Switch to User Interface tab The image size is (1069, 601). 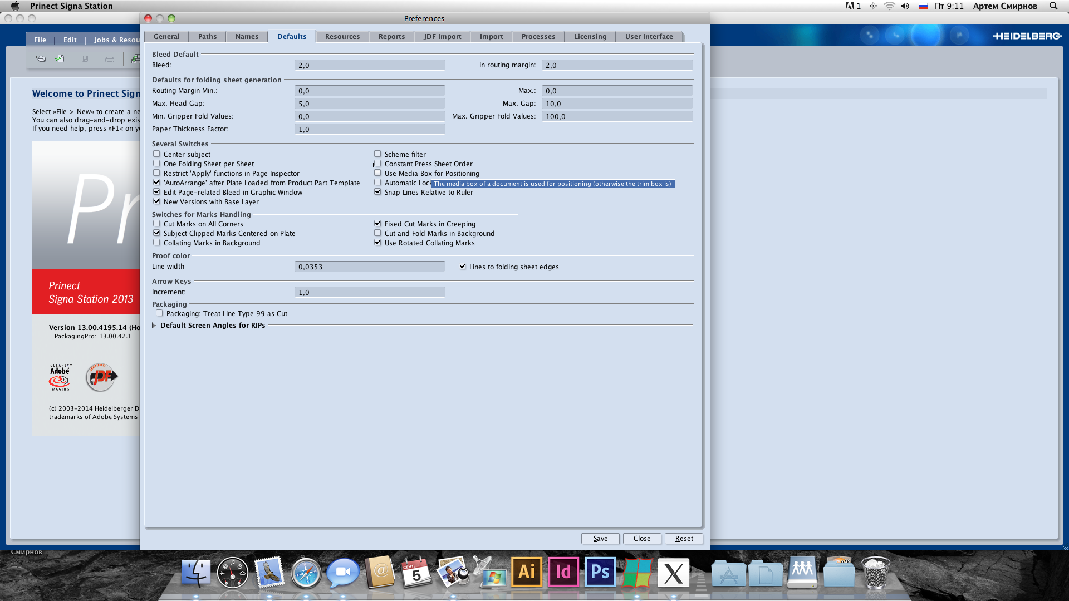[649, 37]
